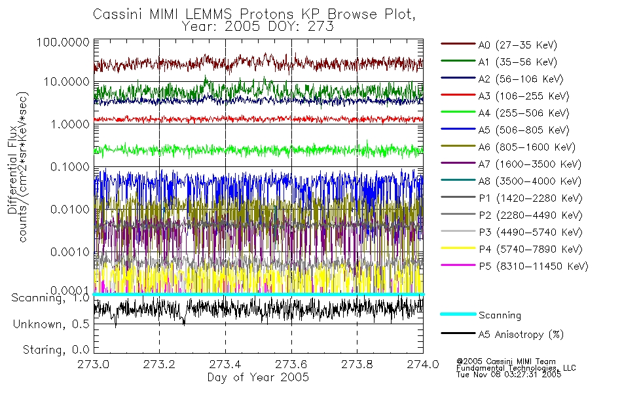Click the 0.0100 y-axis tick label

pyautogui.click(x=70, y=209)
